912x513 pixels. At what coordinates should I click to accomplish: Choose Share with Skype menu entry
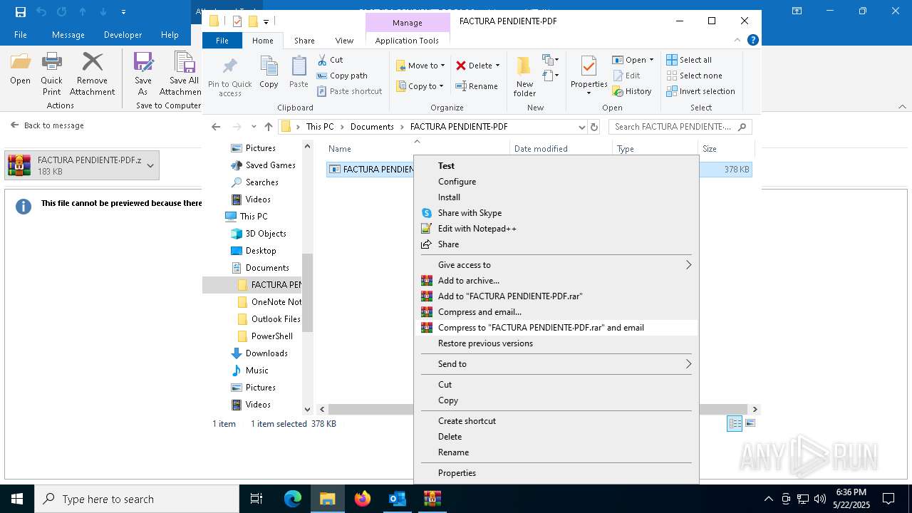pyautogui.click(x=556, y=213)
